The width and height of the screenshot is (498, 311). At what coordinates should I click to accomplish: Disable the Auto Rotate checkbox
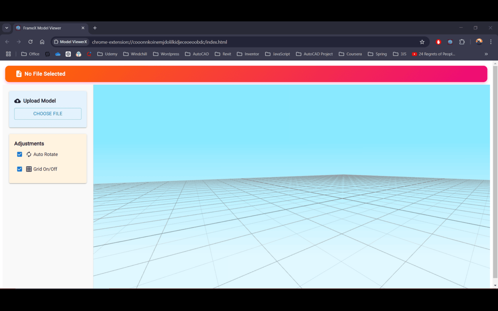click(x=19, y=154)
